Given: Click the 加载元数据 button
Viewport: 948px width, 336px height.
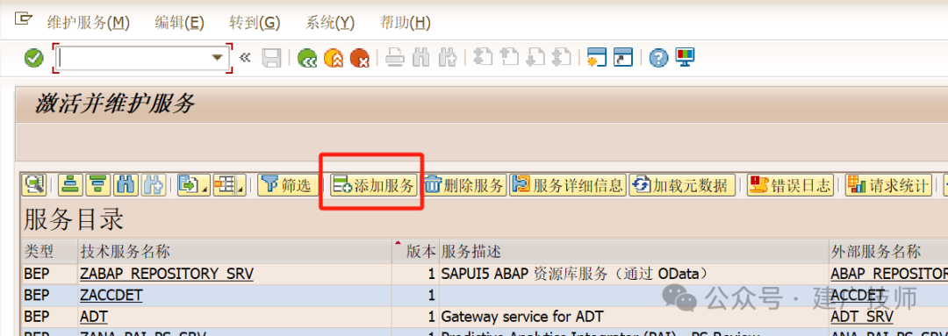Looking at the screenshot, I should click(683, 185).
